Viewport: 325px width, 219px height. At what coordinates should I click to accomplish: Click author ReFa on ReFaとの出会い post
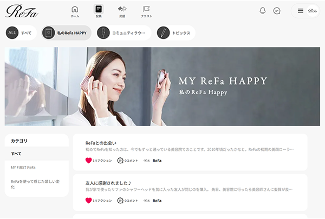[157, 161]
